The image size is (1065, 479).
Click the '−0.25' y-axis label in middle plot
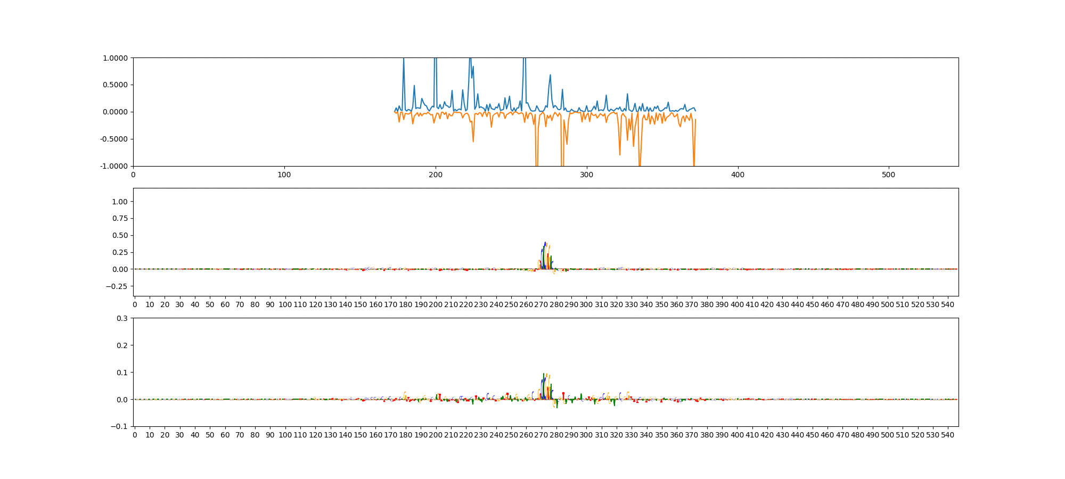pyautogui.click(x=117, y=287)
